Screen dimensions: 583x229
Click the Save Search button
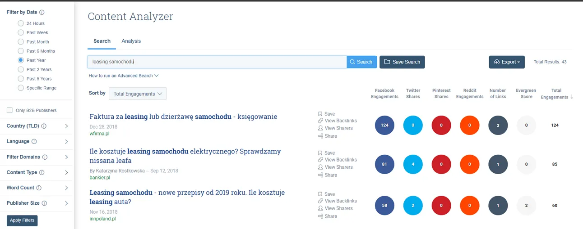(x=402, y=62)
